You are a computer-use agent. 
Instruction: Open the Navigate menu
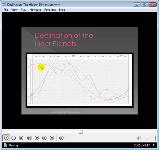(x=35, y=10)
